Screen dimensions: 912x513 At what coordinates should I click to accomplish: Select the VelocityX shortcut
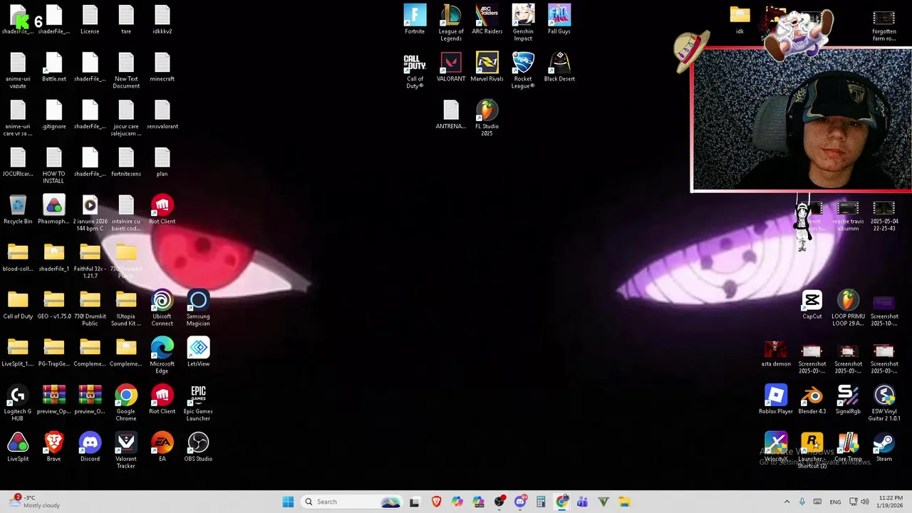(x=776, y=447)
